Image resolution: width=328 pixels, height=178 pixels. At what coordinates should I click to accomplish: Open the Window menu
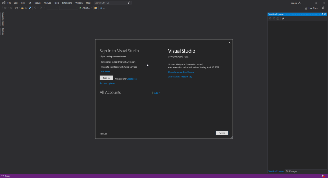79,3
